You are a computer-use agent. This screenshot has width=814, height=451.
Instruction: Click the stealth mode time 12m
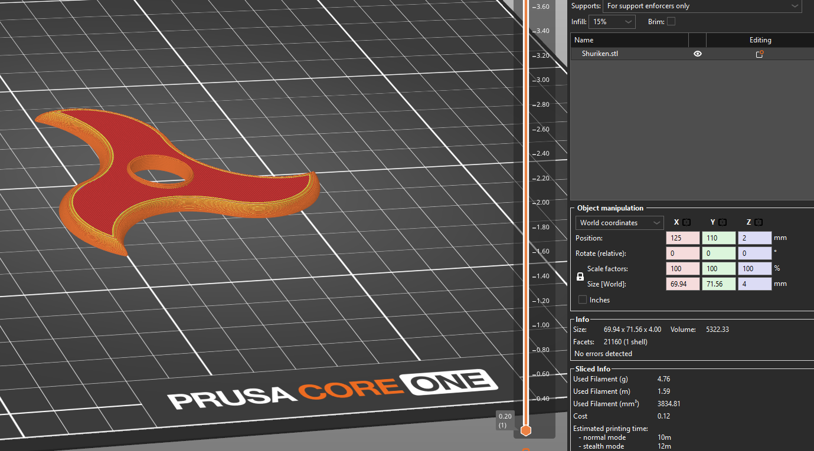664,446
